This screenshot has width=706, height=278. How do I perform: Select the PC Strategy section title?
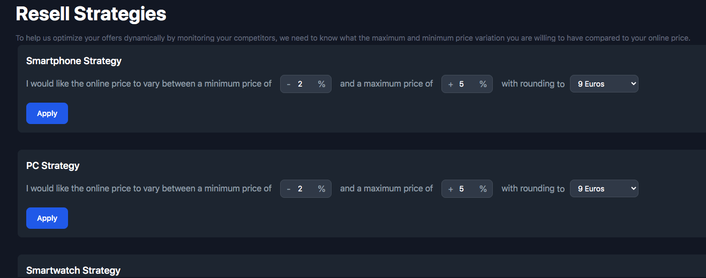point(53,166)
